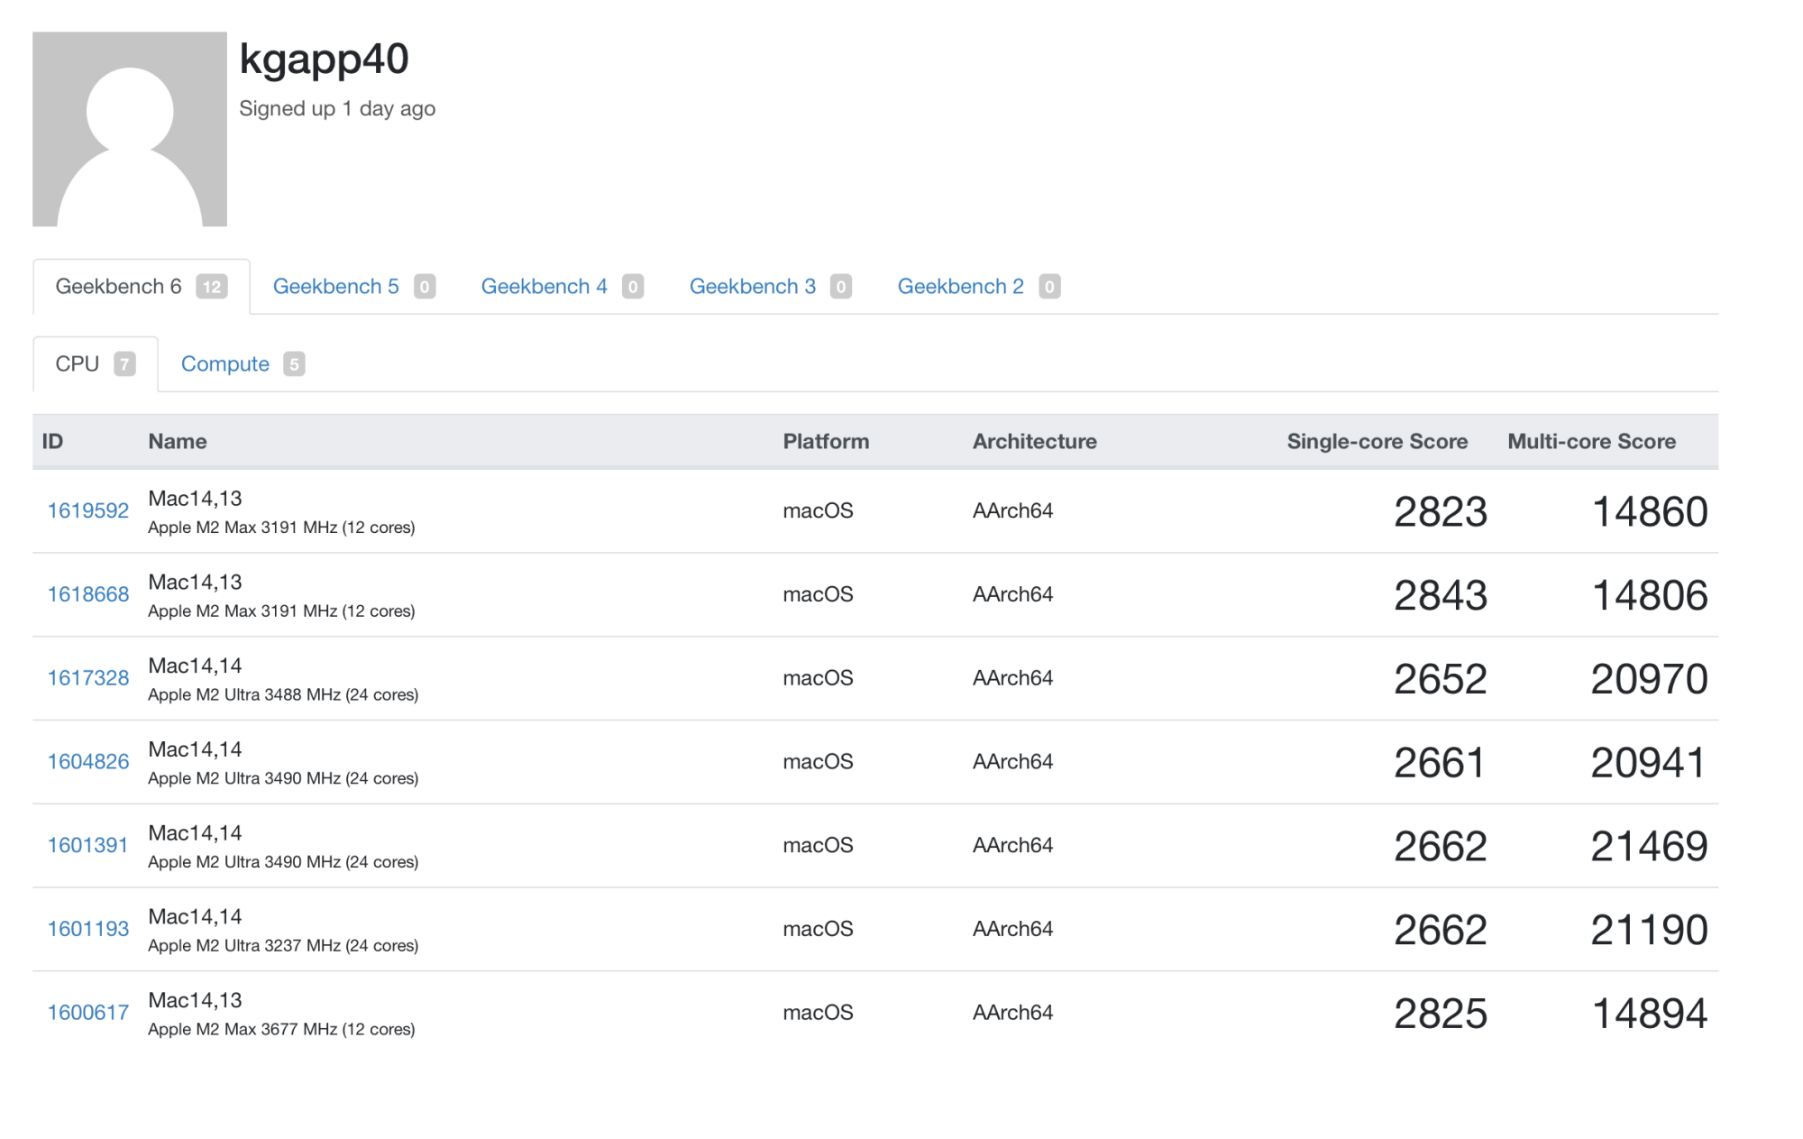Open the Geekbench 4 tab
The image size is (1803, 1139).
tap(562, 287)
